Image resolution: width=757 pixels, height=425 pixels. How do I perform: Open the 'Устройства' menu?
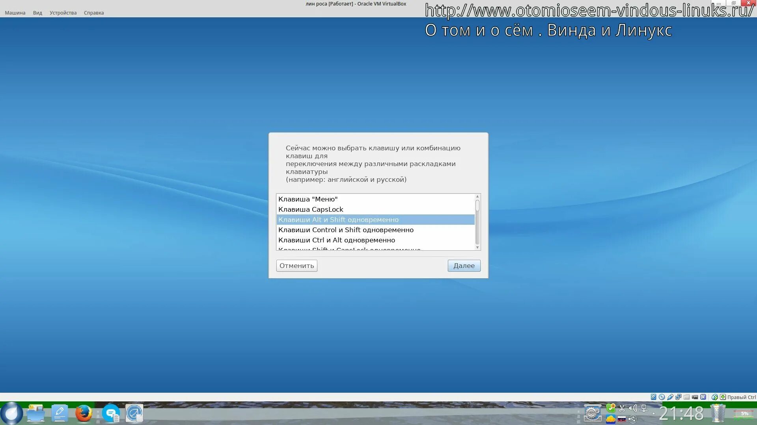[x=63, y=13]
